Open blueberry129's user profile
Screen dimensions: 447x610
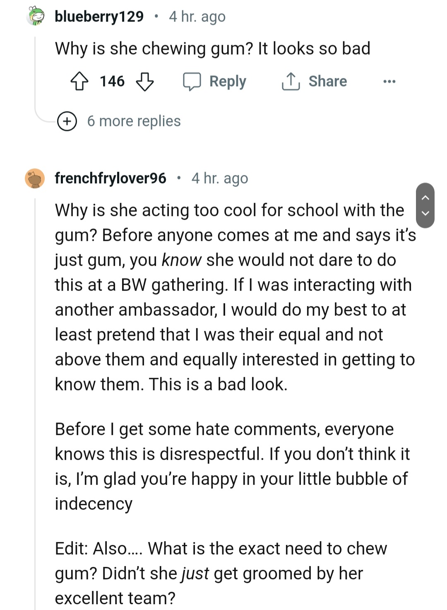[99, 17]
